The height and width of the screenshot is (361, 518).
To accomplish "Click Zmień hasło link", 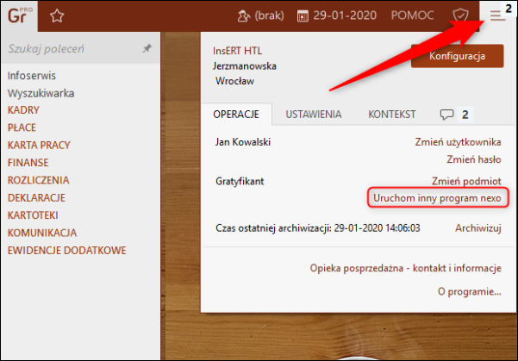I will (474, 159).
